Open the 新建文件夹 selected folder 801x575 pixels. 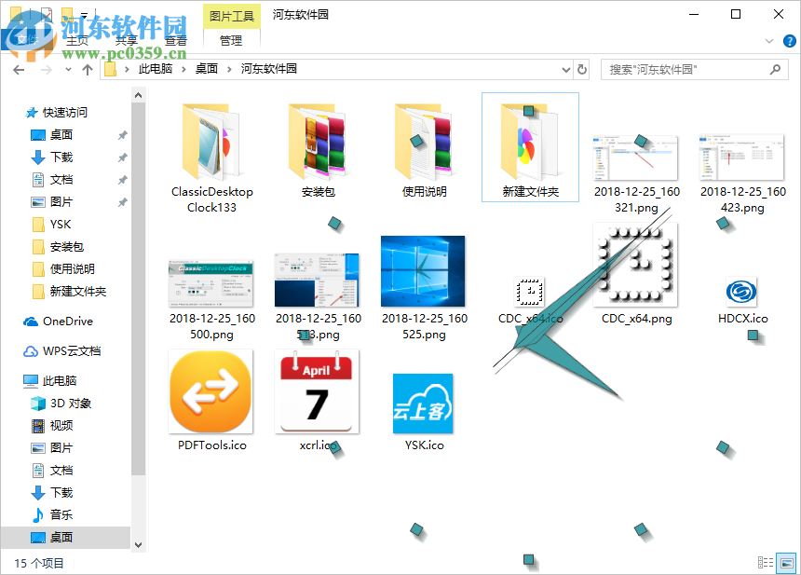(529, 146)
